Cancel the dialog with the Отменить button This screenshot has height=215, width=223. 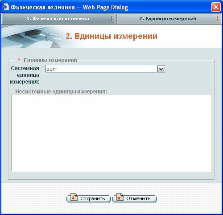coord(135,198)
